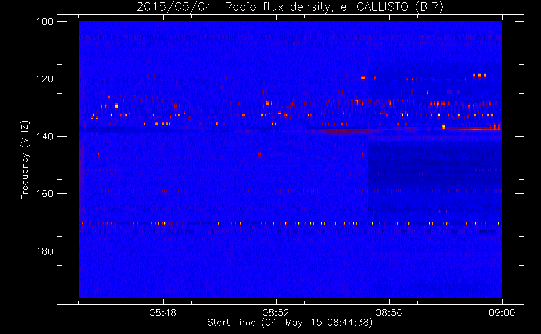The height and width of the screenshot is (334, 541).
Task: Click the plot title "2015/05/04 Radio flux density, e-CALLISTO (BIR)"
Action: (290, 7)
